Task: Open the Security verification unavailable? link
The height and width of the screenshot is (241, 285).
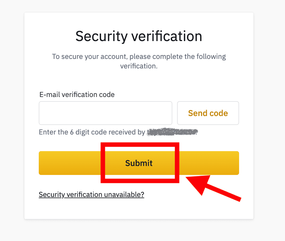Action: point(92,195)
